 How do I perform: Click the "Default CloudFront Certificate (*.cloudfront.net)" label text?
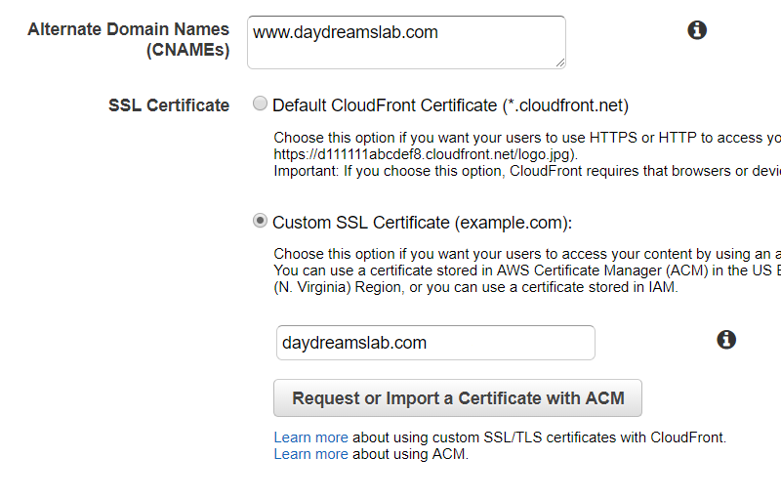pos(450,105)
